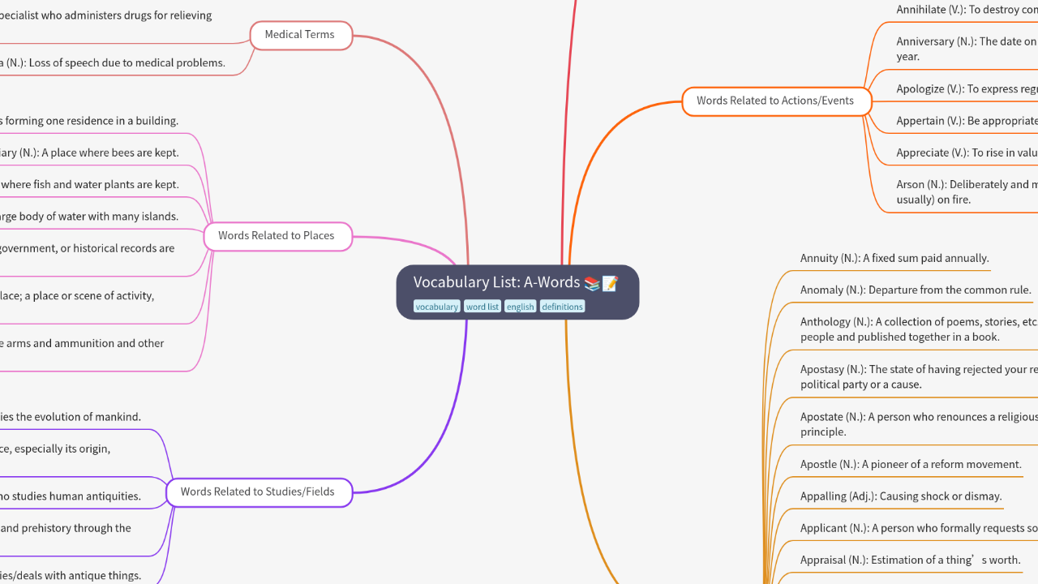This screenshot has height=584, width=1038.
Task: Click the 'vocabulary' tag
Action: coord(437,307)
